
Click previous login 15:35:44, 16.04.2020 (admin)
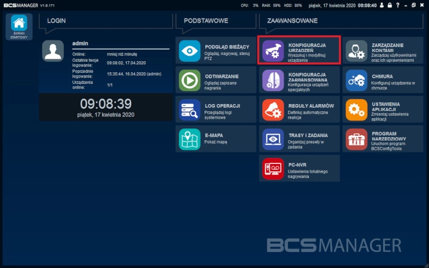[x=134, y=74]
